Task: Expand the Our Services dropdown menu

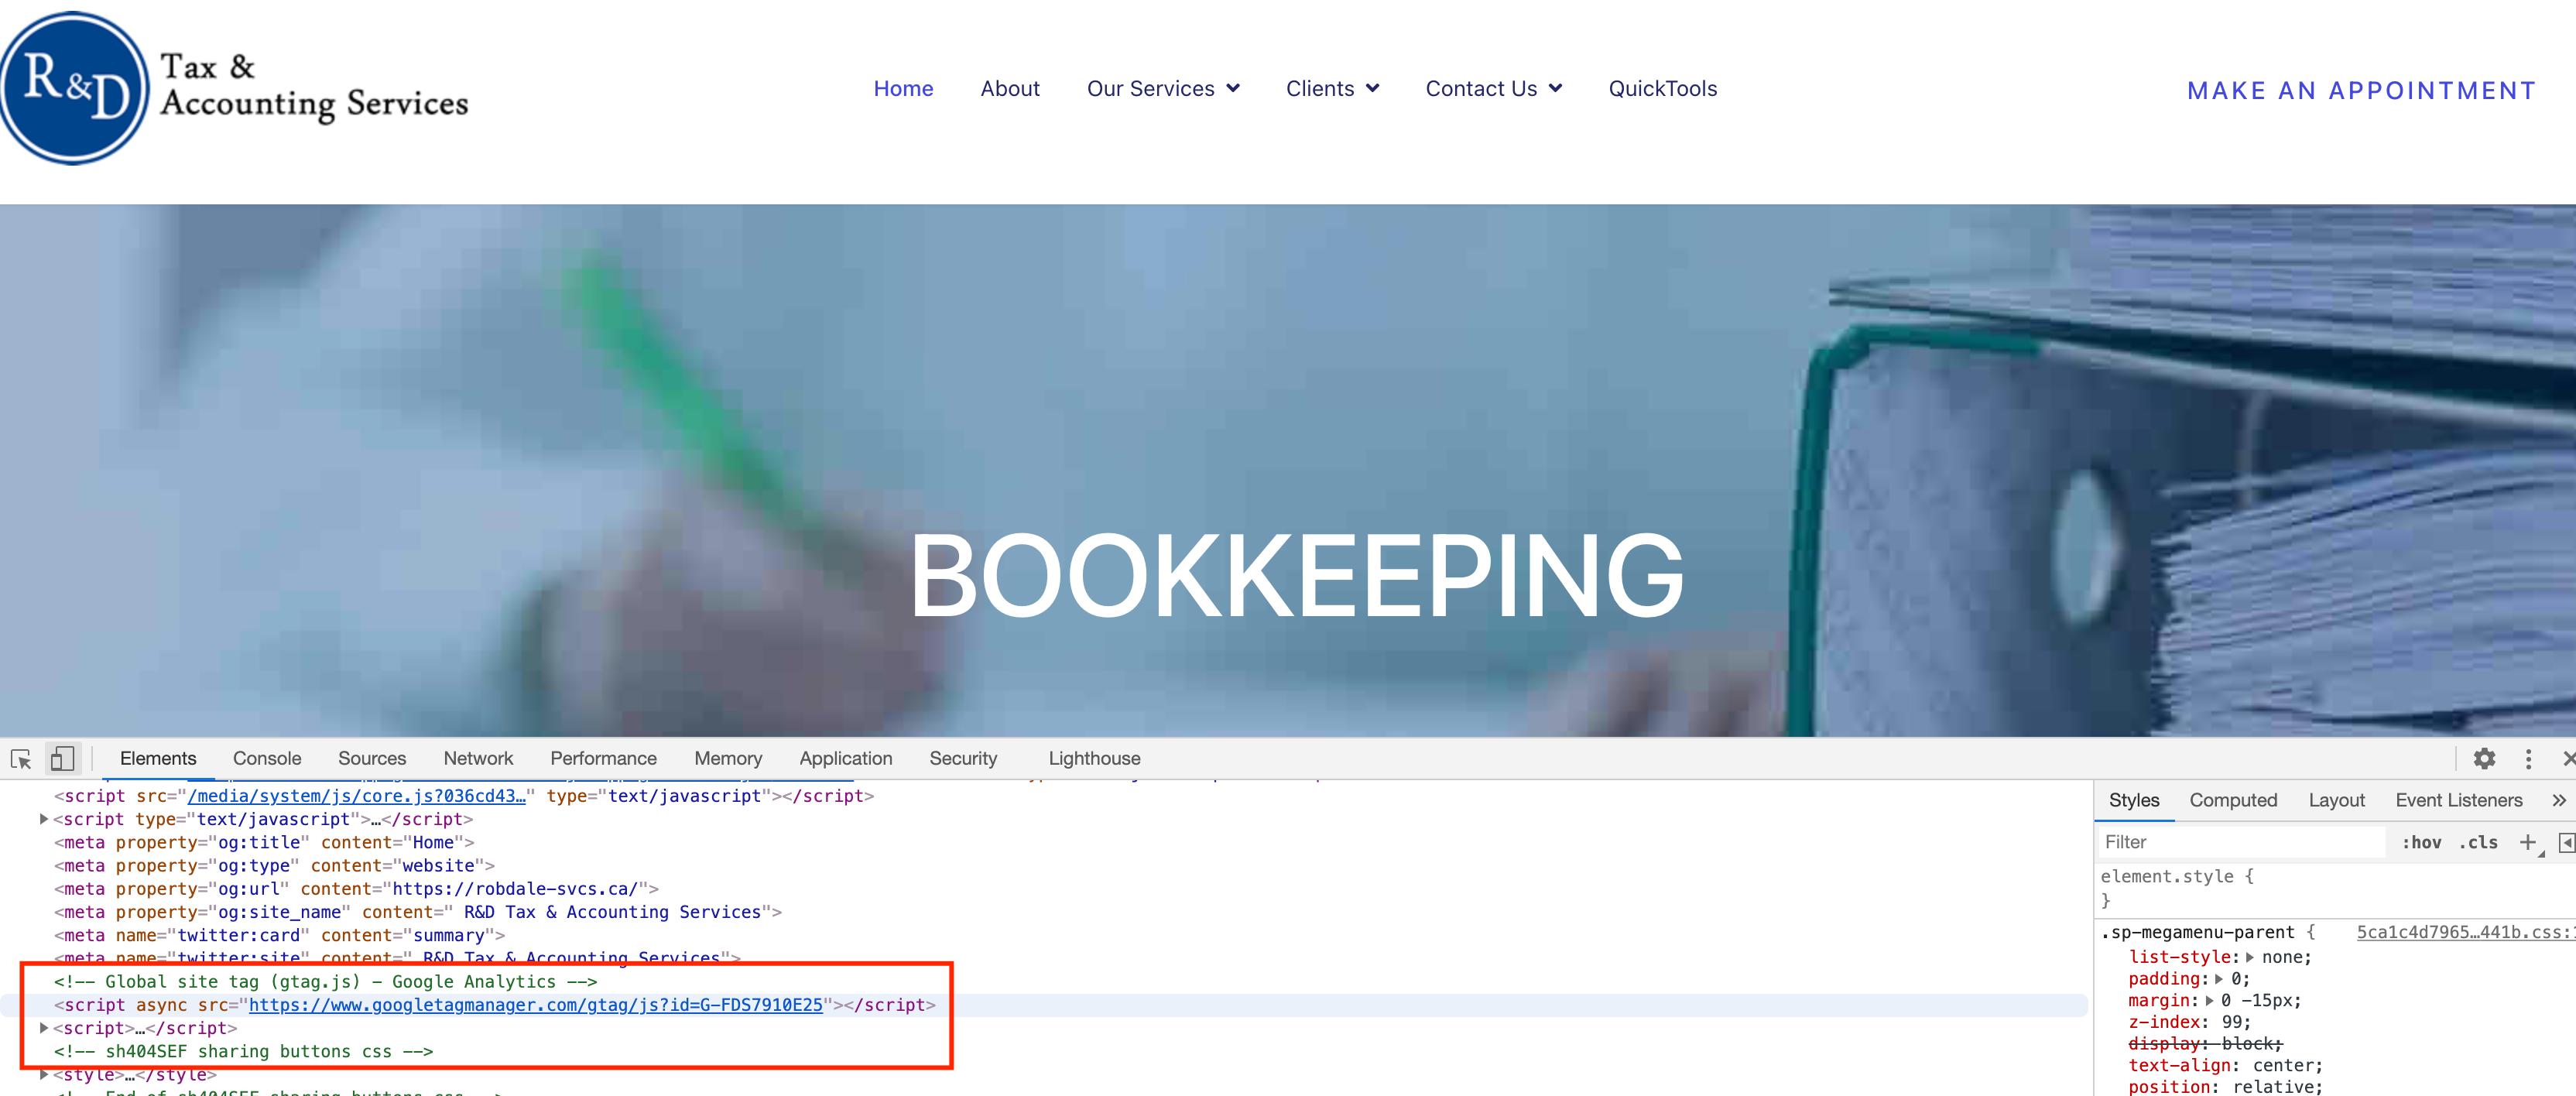Action: [x=1162, y=88]
